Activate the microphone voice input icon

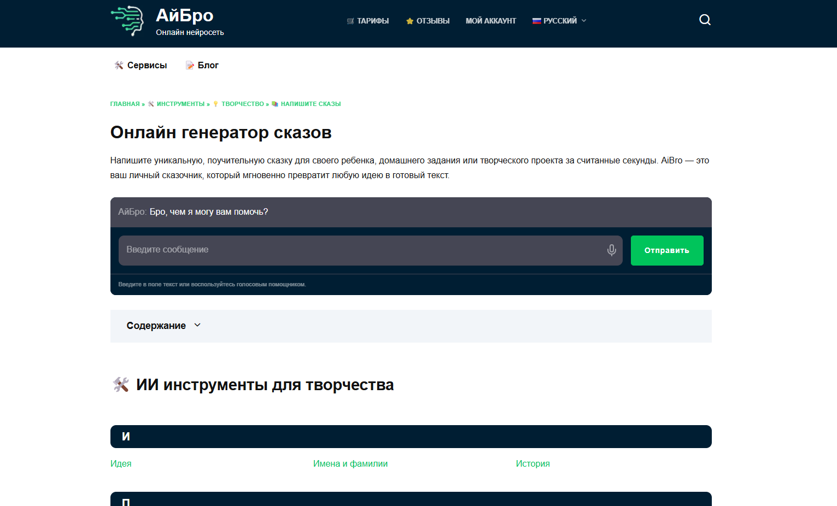(611, 250)
